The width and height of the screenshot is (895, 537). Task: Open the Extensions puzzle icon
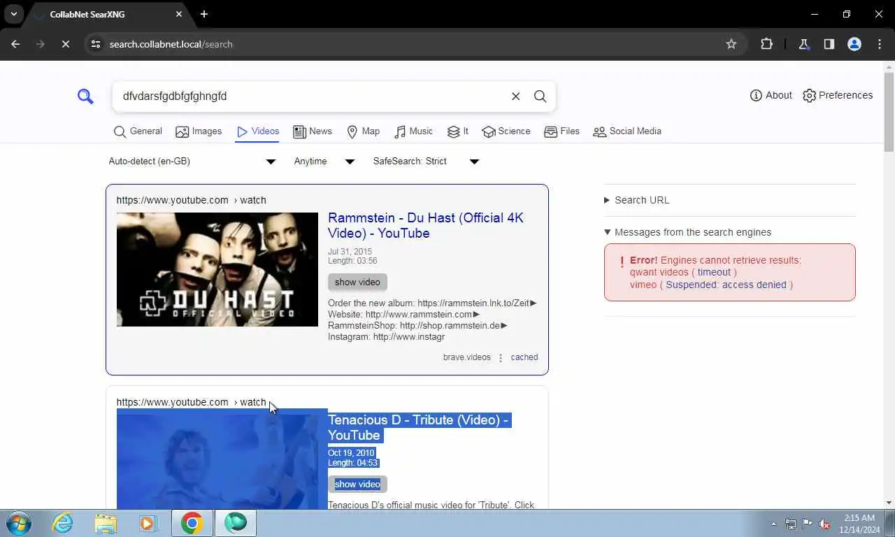tap(766, 44)
